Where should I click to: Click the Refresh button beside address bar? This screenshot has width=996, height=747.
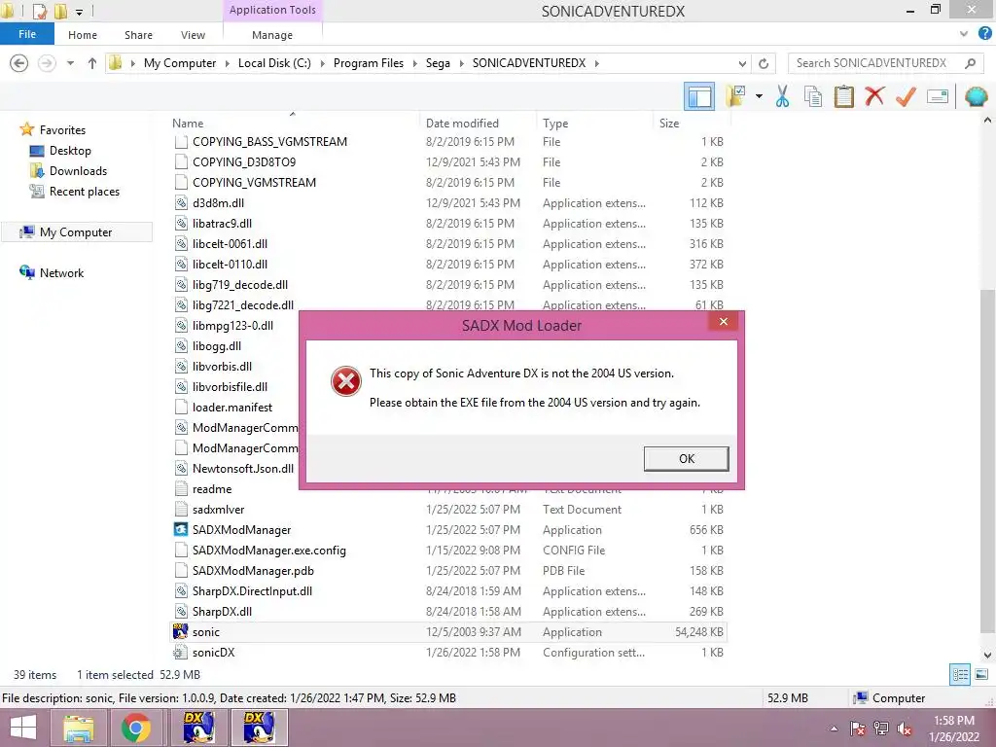coord(764,63)
